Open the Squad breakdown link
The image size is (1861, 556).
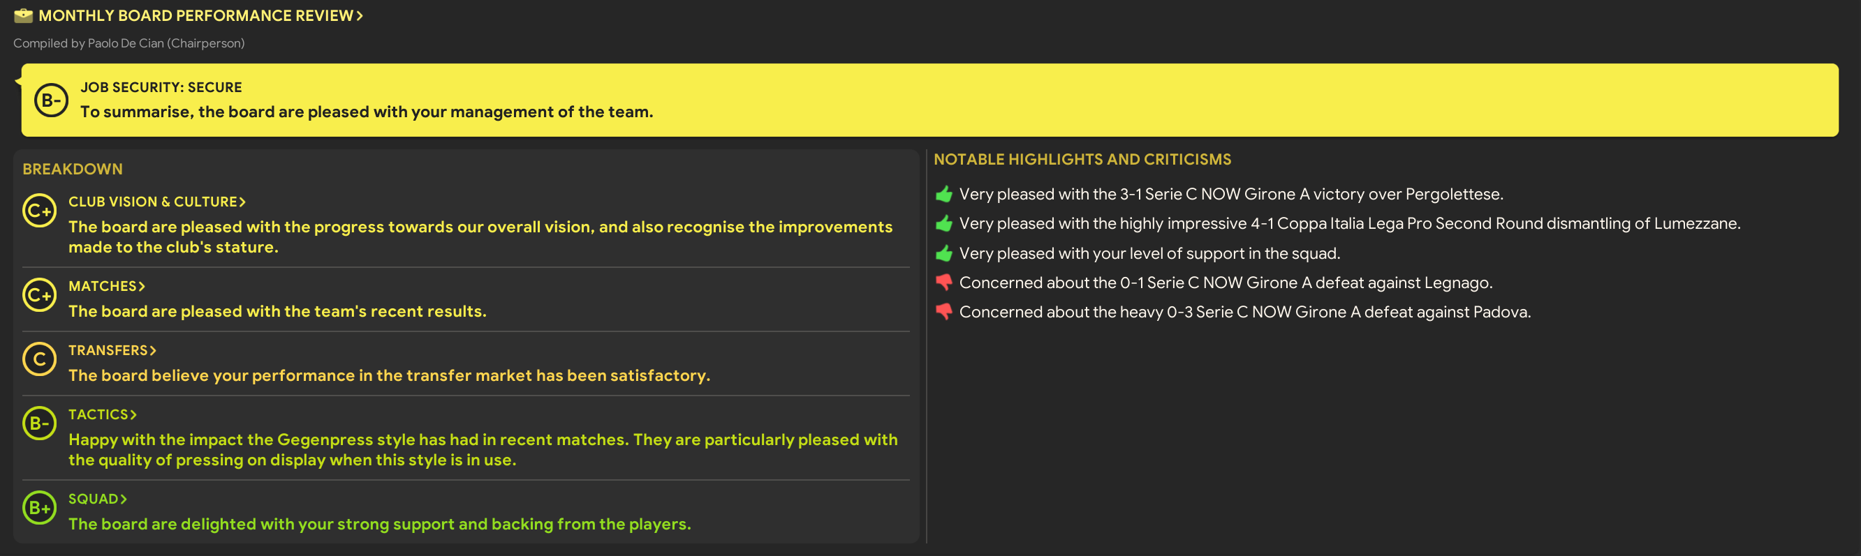point(98,499)
